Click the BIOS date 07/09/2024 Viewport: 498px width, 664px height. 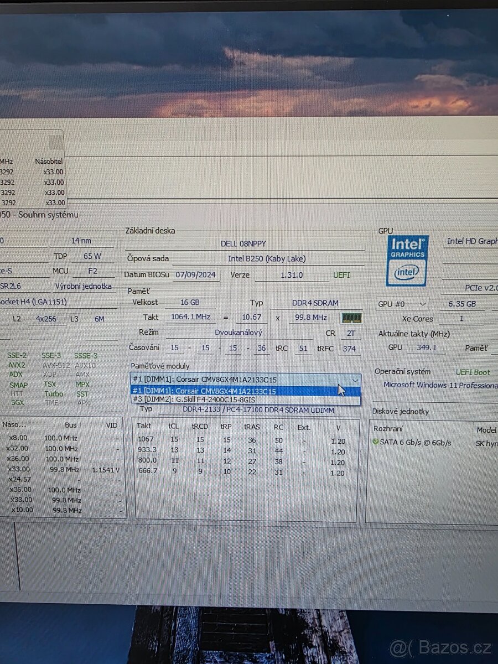point(195,274)
